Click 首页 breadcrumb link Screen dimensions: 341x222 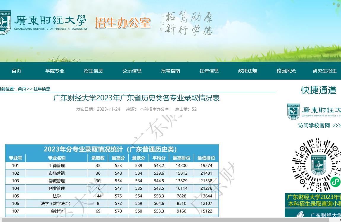(22, 89)
